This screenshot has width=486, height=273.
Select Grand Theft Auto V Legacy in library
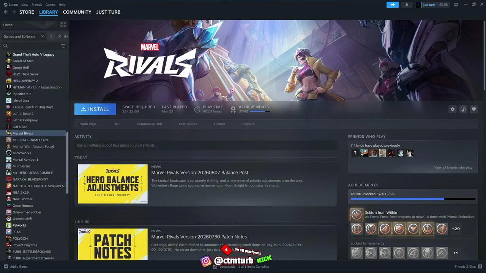point(33,55)
